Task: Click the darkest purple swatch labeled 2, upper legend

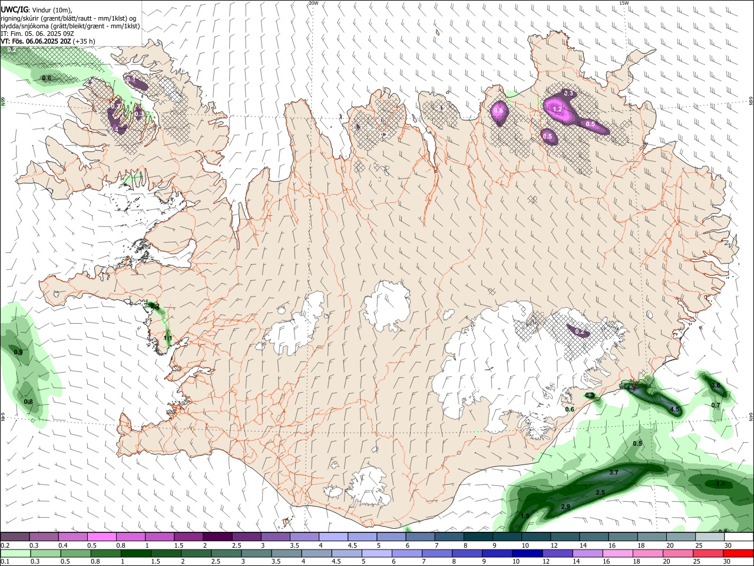Action: click(x=217, y=537)
